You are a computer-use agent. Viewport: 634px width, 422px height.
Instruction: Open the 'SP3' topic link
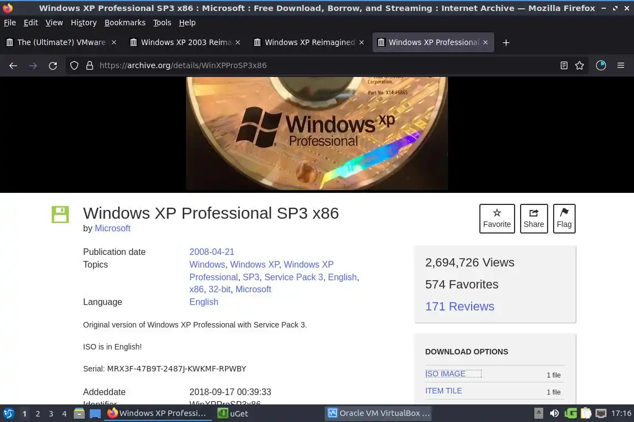pyautogui.click(x=251, y=277)
